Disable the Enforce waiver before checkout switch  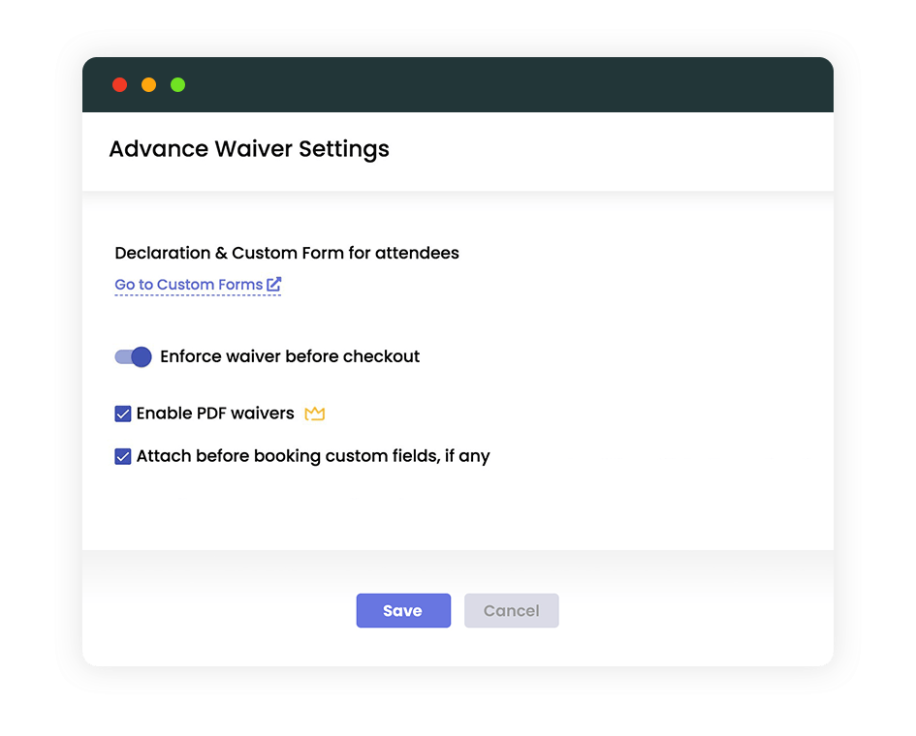click(x=134, y=356)
